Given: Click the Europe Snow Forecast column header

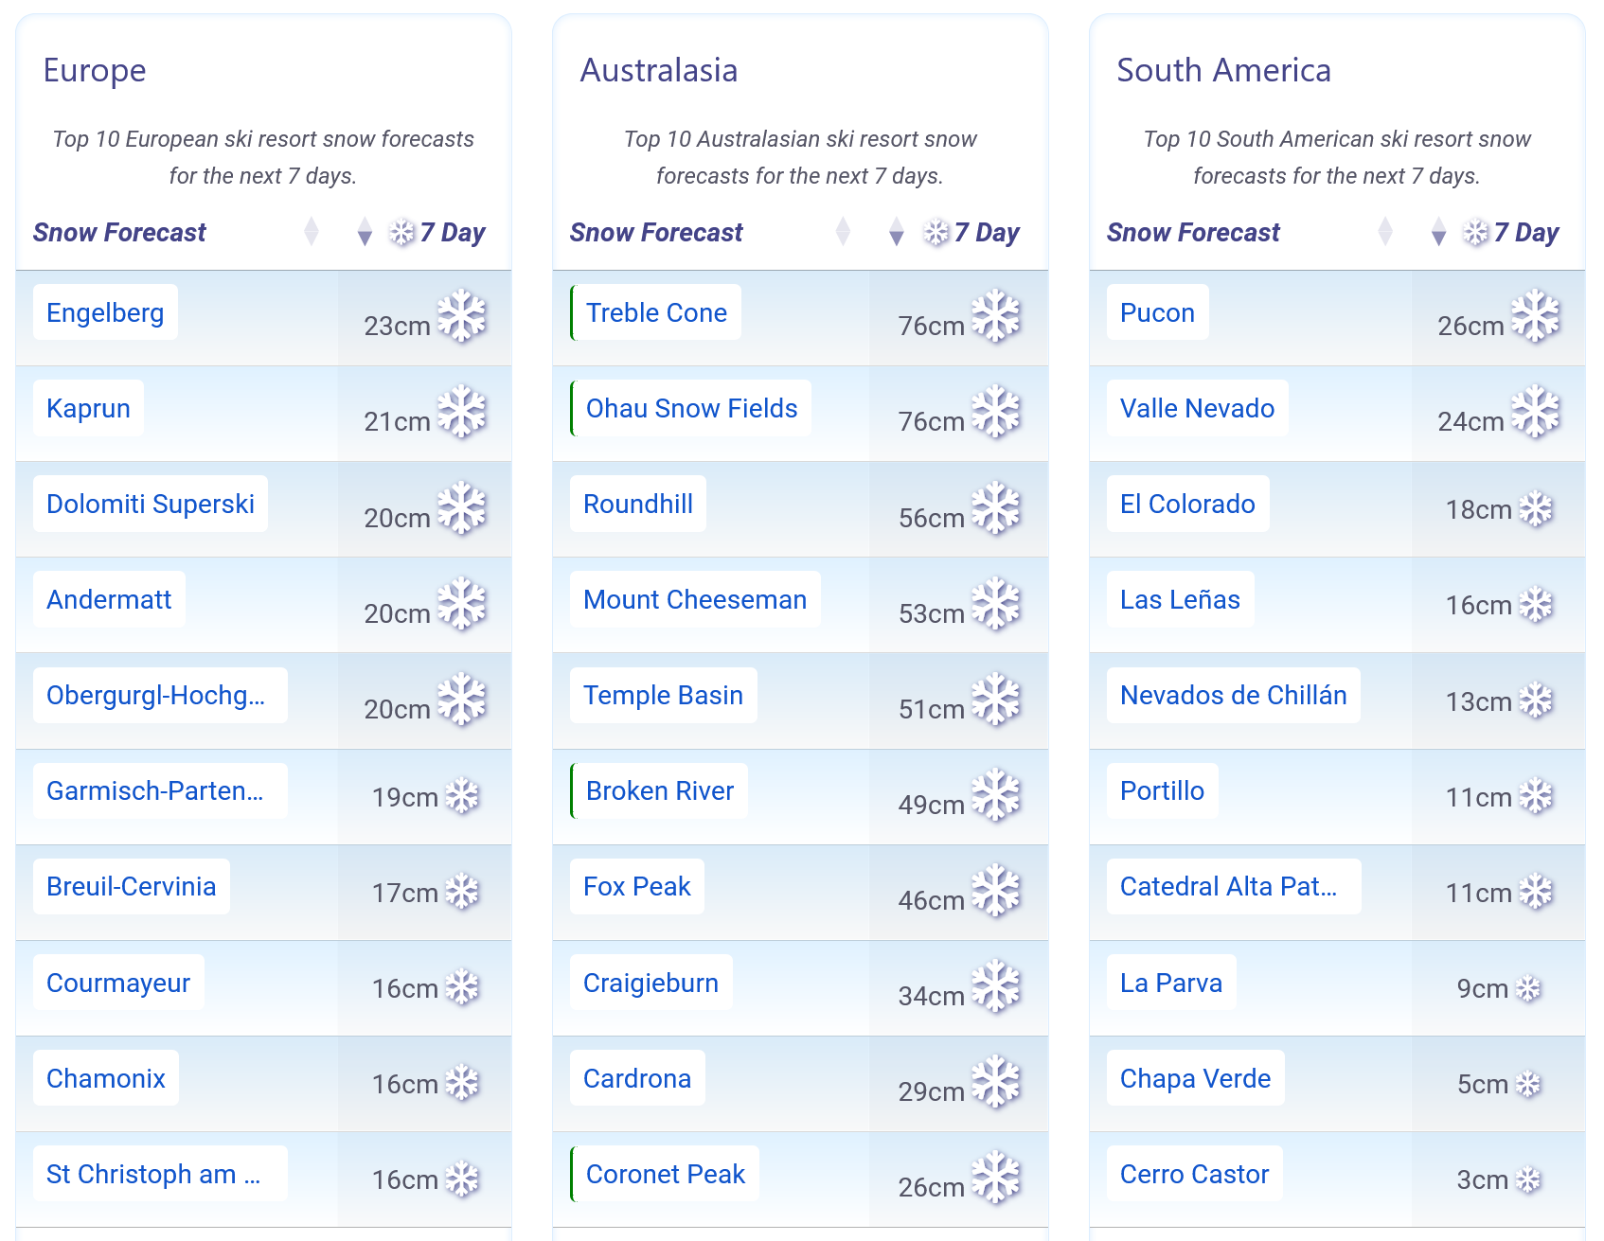Looking at the screenshot, I should [119, 232].
